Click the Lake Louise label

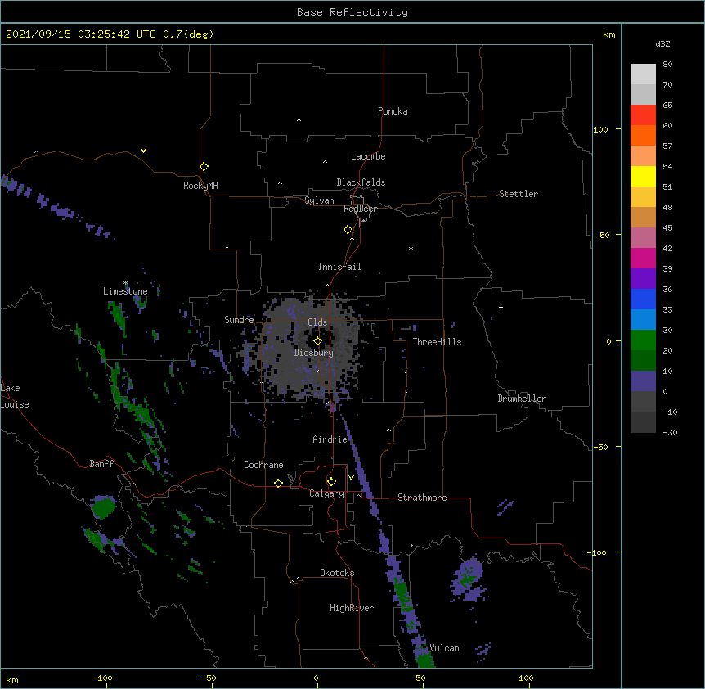15,396
